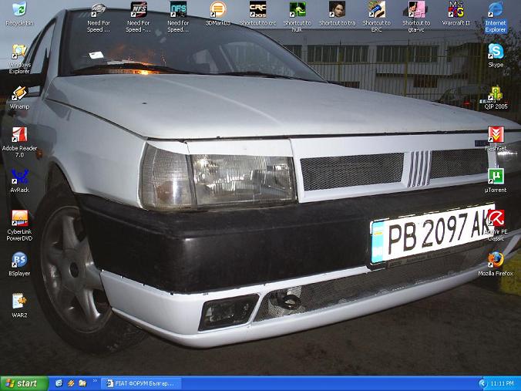Launch BSplayer desktop icon
Viewport: 521px width, 391px height.
[19, 261]
